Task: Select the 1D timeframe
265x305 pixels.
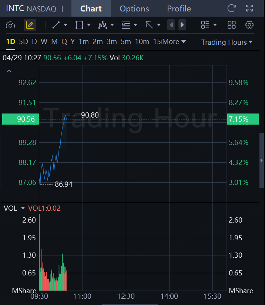Action: click(x=11, y=42)
